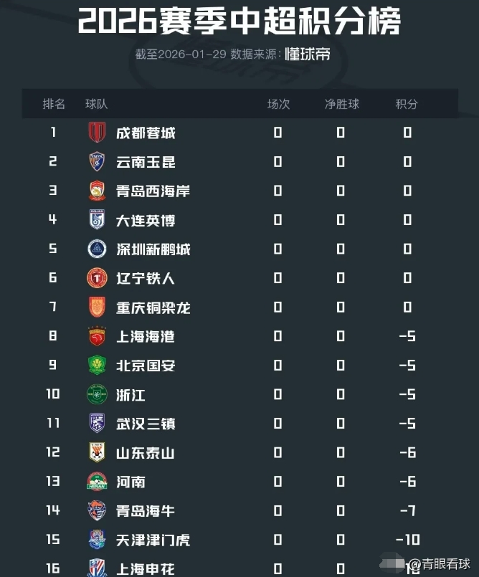
Task: Click the 北京国安 green logo
Action: click(x=97, y=366)
